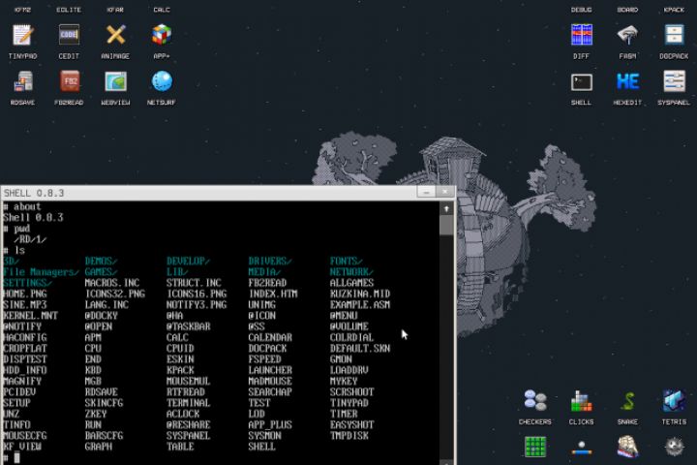The height and width of the screenshot is (465, 697).
Task: Click 'INDEX.HTM' in shell output
Action: tap(272, 294)
